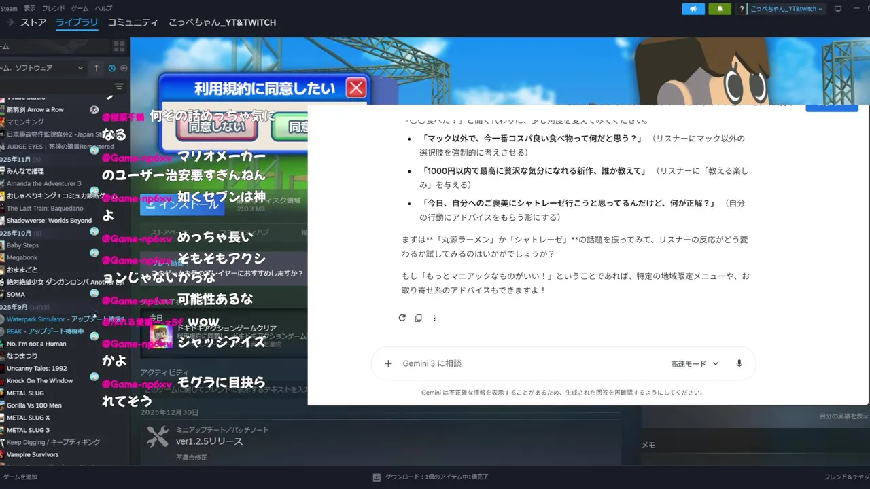Click the METAL SLUG 3 icon
This screenshot has height=489, width=870.
tap(2, 430)
